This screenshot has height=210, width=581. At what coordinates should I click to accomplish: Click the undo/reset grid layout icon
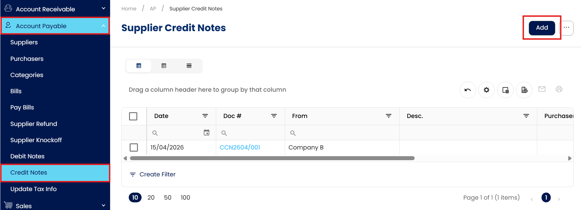468,90
